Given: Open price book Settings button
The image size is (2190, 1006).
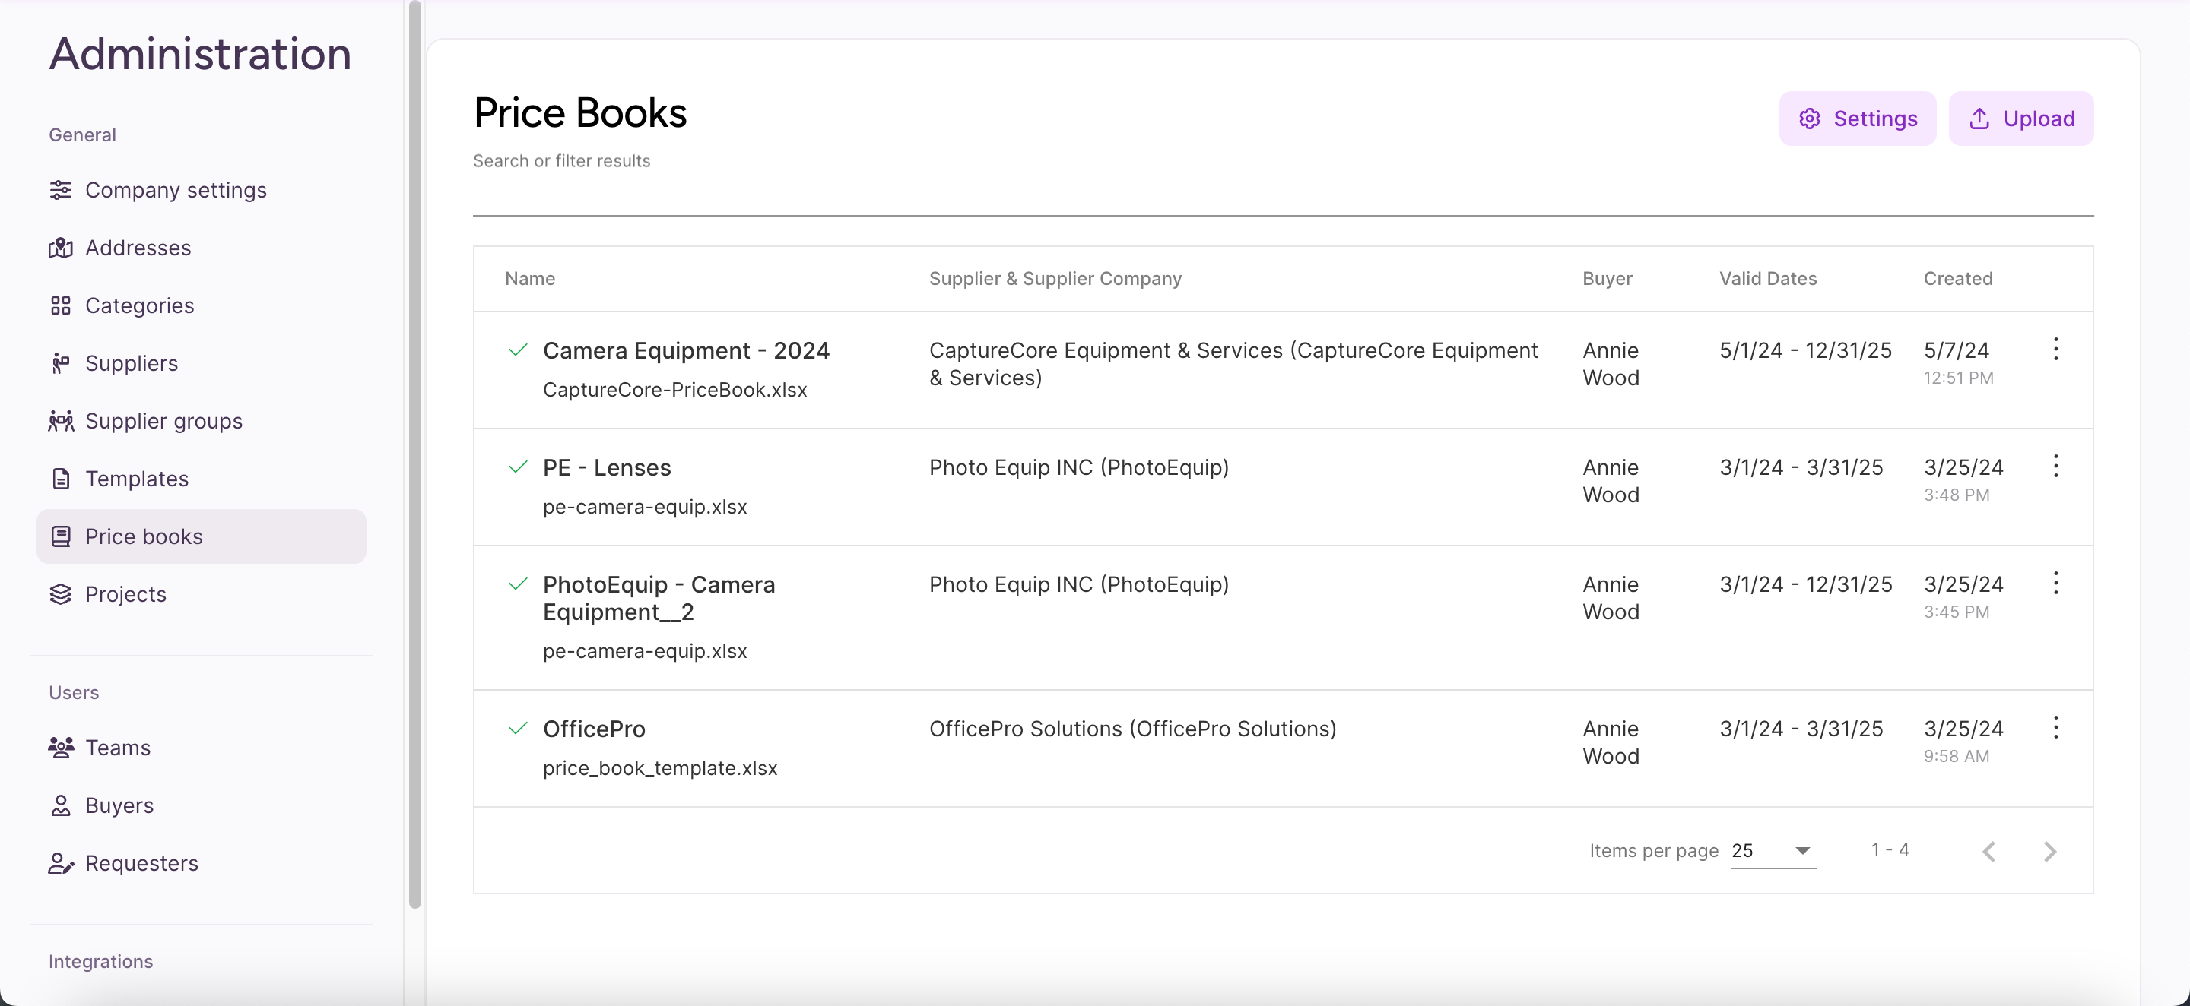Looking at the screenshot, I should [1858, 118].
